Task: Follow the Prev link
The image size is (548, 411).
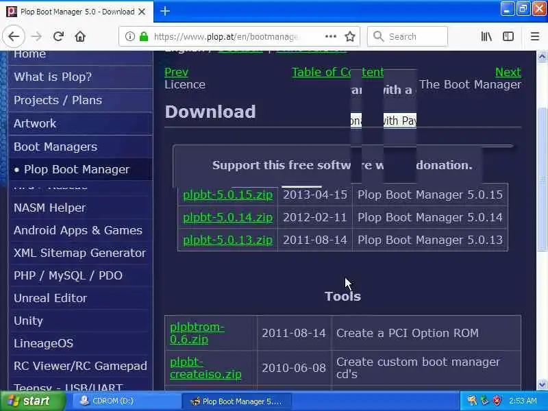Action: pyautogui.click(x=176, y=72)
